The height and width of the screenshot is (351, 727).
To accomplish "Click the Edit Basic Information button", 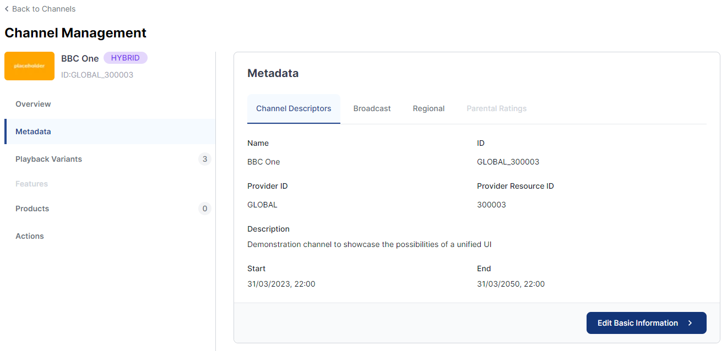I will (646, 323).
